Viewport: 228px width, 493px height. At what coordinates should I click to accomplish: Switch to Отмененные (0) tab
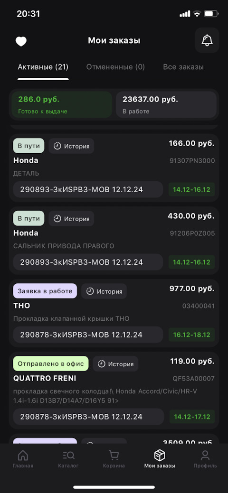115,67
